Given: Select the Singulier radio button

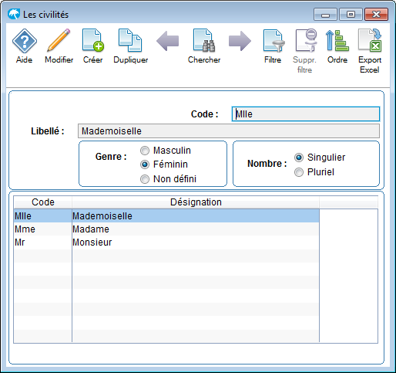Looking at the screenshot, I should click(x=299, y=158).
